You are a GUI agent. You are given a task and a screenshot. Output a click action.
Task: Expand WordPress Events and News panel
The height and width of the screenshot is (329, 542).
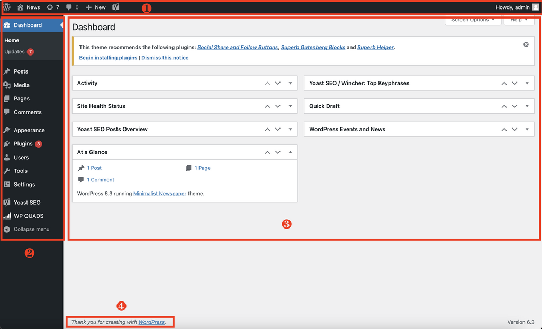527,129
